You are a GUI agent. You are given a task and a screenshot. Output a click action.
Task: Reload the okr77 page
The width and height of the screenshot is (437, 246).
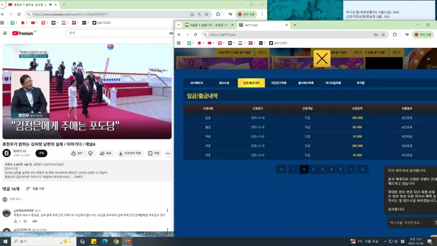[195, 34]
